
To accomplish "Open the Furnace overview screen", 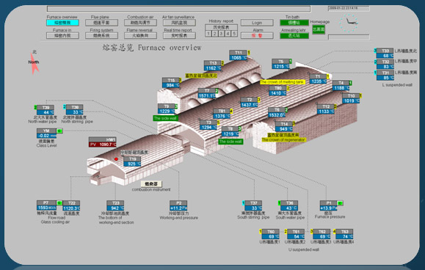I will [62, 23].
